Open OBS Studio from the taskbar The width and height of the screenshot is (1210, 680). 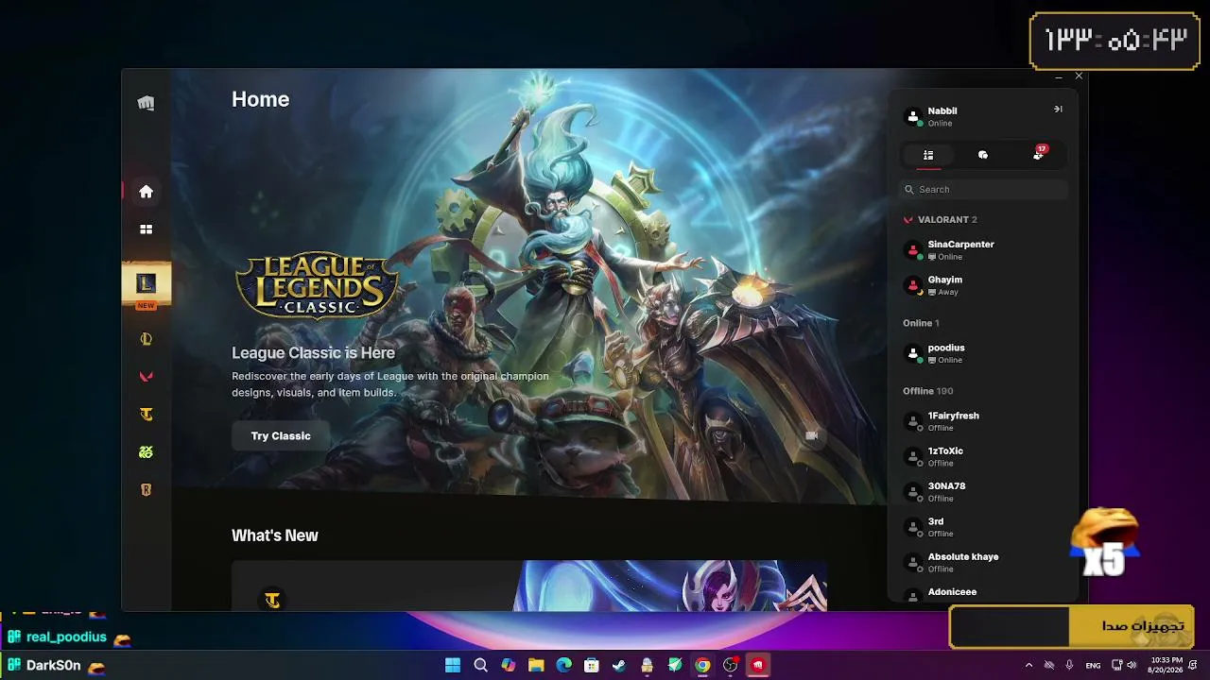click(x=731, y=665)
